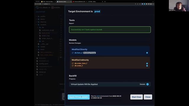
Task: Click the Breaking Change badge
Action: (89, 53)
